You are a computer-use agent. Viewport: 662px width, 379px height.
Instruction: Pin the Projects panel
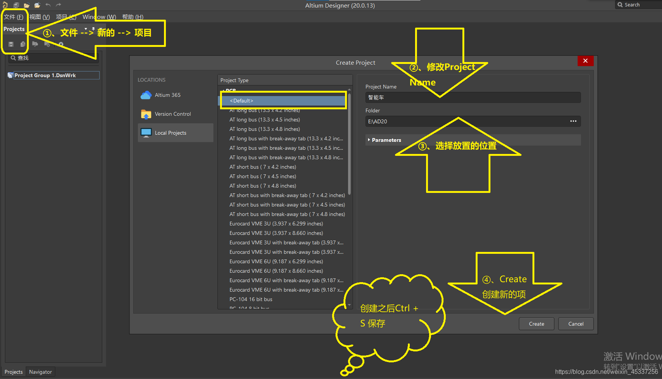point(93,29)
